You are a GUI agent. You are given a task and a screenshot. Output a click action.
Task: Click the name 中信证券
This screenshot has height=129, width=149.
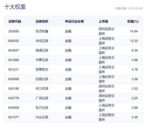tap(42, 41)
